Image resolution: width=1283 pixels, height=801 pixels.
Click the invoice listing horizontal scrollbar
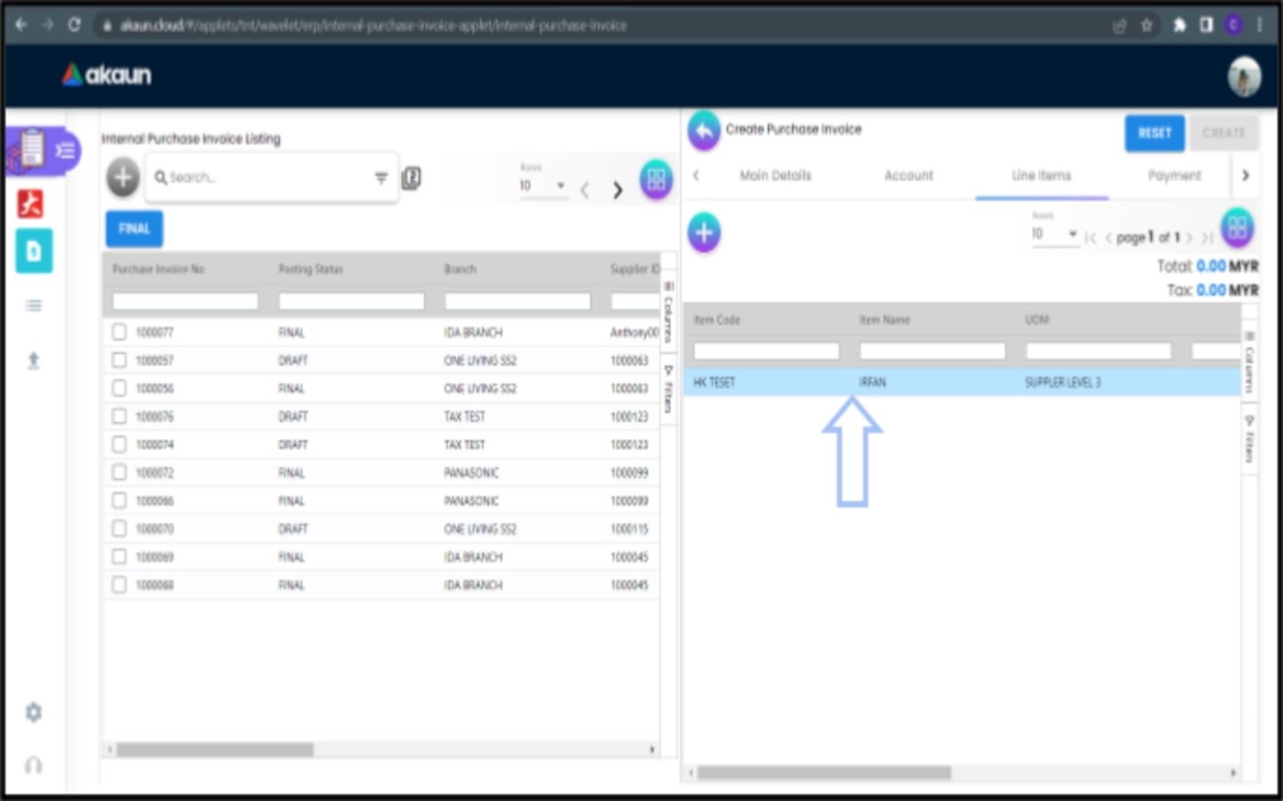[215, 749]
